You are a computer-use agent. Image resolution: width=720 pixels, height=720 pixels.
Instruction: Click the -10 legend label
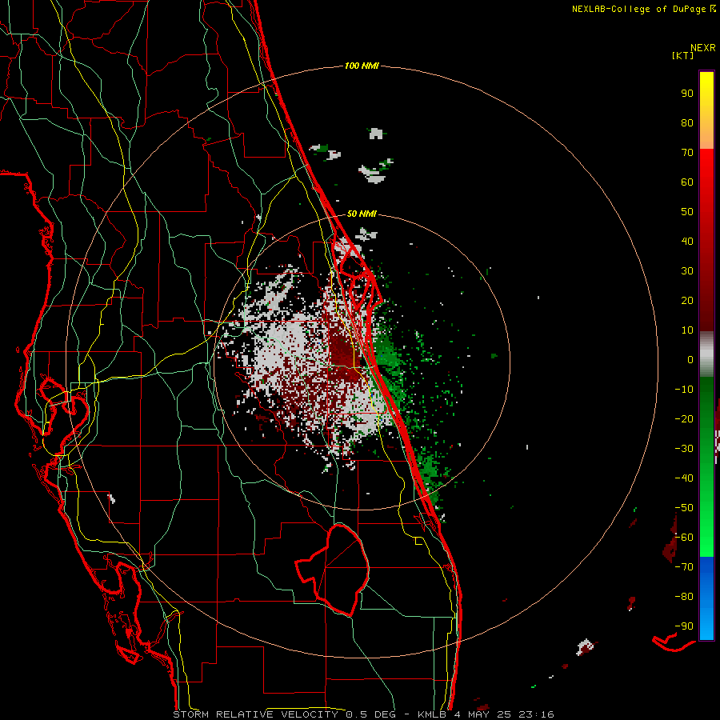pos(684,390)
